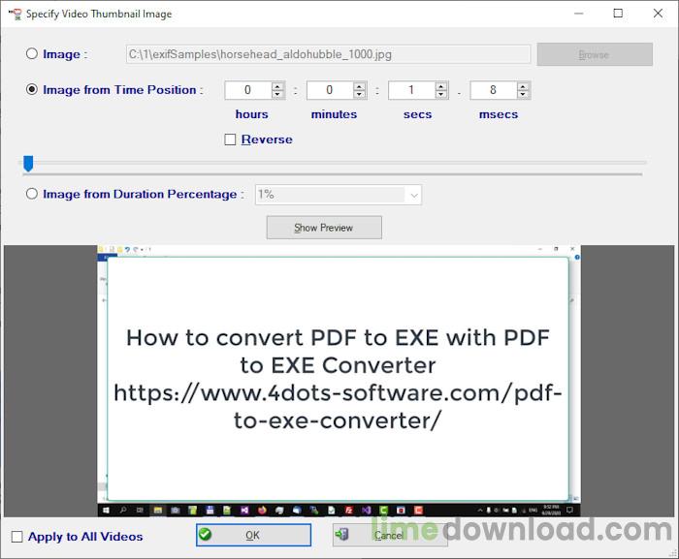Confirm with the OK button

click(253, 535)
